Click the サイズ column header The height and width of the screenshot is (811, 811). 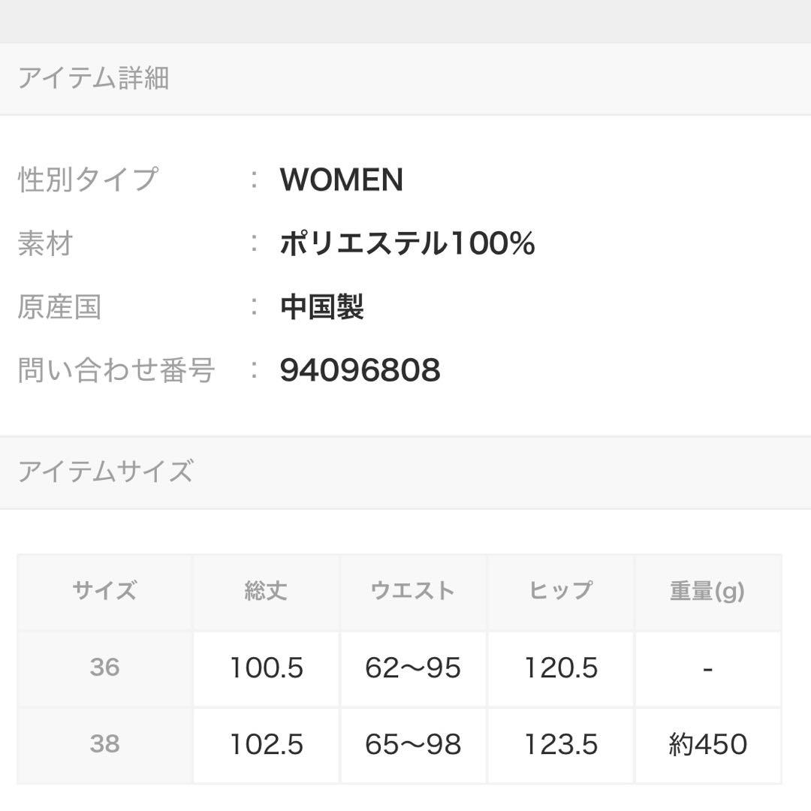click(x=105, y=592)
